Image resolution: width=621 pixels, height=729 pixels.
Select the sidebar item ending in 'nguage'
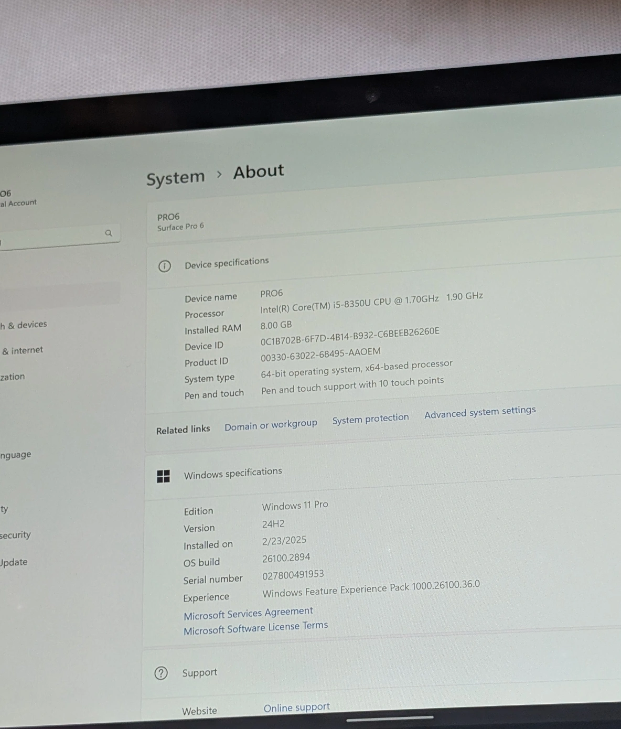(16, 455)
